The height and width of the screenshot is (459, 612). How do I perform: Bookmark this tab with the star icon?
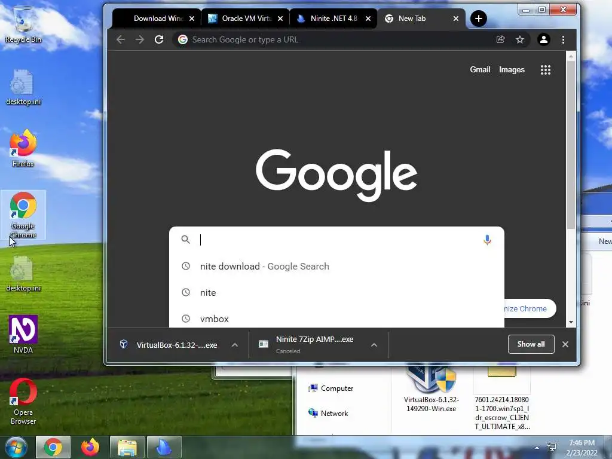(520, 39)
